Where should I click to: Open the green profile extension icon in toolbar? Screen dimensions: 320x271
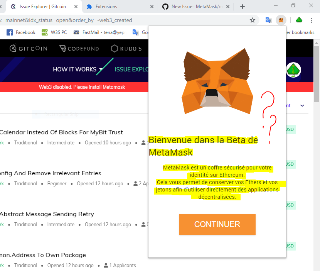299,20
